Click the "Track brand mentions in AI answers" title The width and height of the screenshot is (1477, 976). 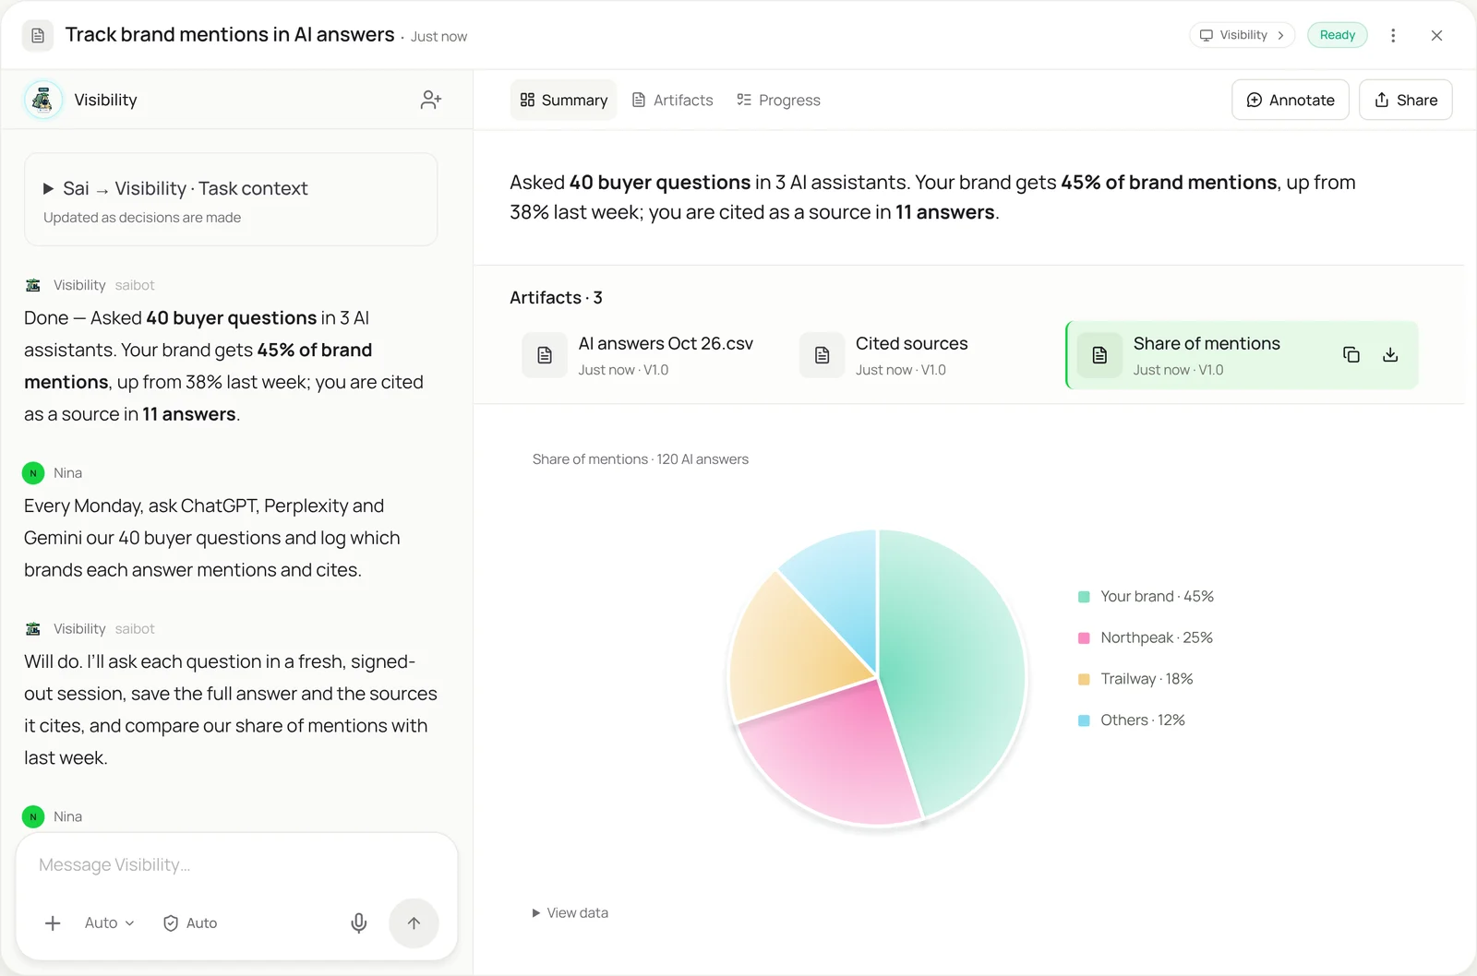(230, 35)
